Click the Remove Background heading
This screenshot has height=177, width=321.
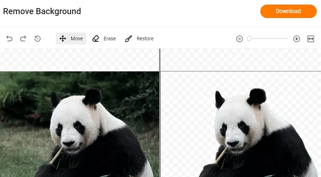[42, 11]
